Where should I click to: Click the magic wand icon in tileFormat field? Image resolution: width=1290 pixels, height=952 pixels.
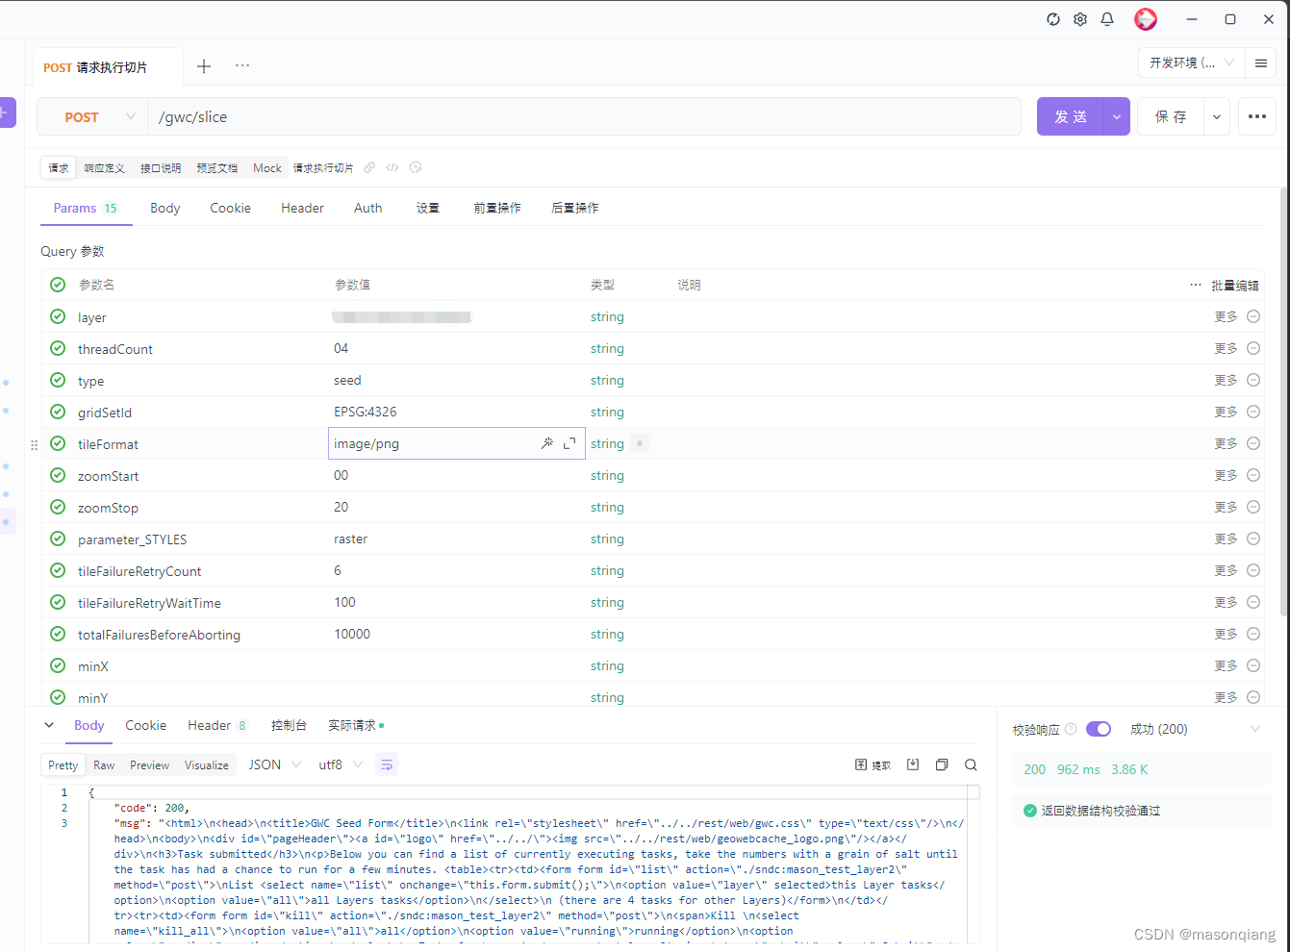(x=547, y=443)
